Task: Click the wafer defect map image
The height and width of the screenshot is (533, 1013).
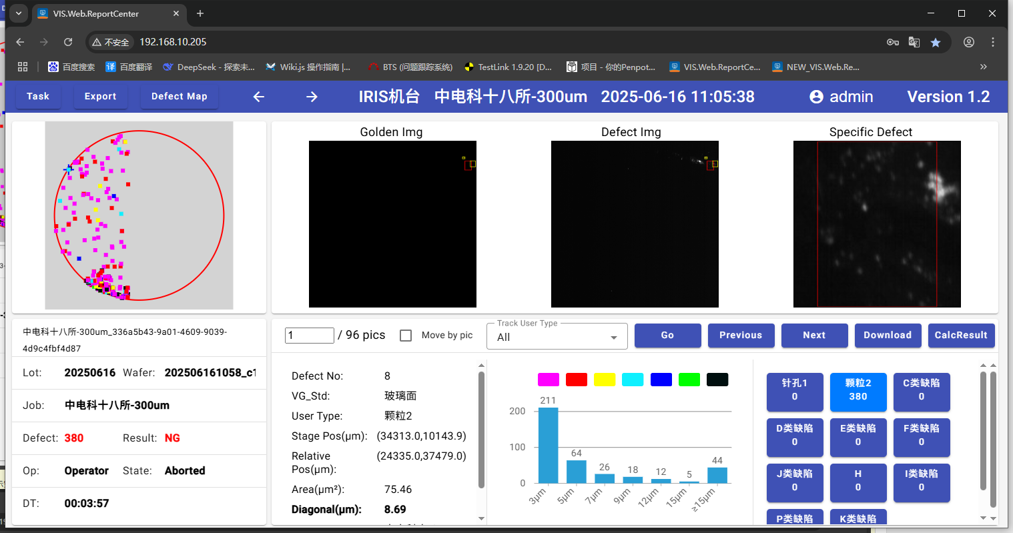Action: point(139,215)
